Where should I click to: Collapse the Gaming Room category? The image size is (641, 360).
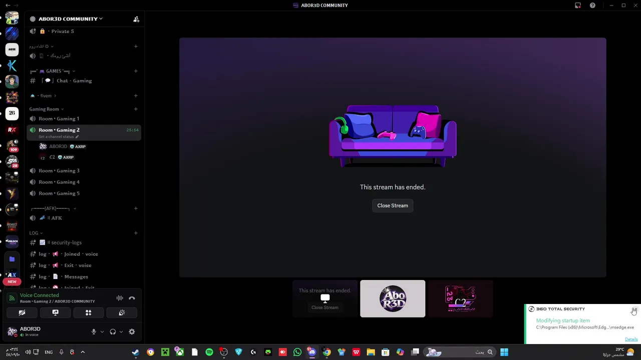[47, 109]
